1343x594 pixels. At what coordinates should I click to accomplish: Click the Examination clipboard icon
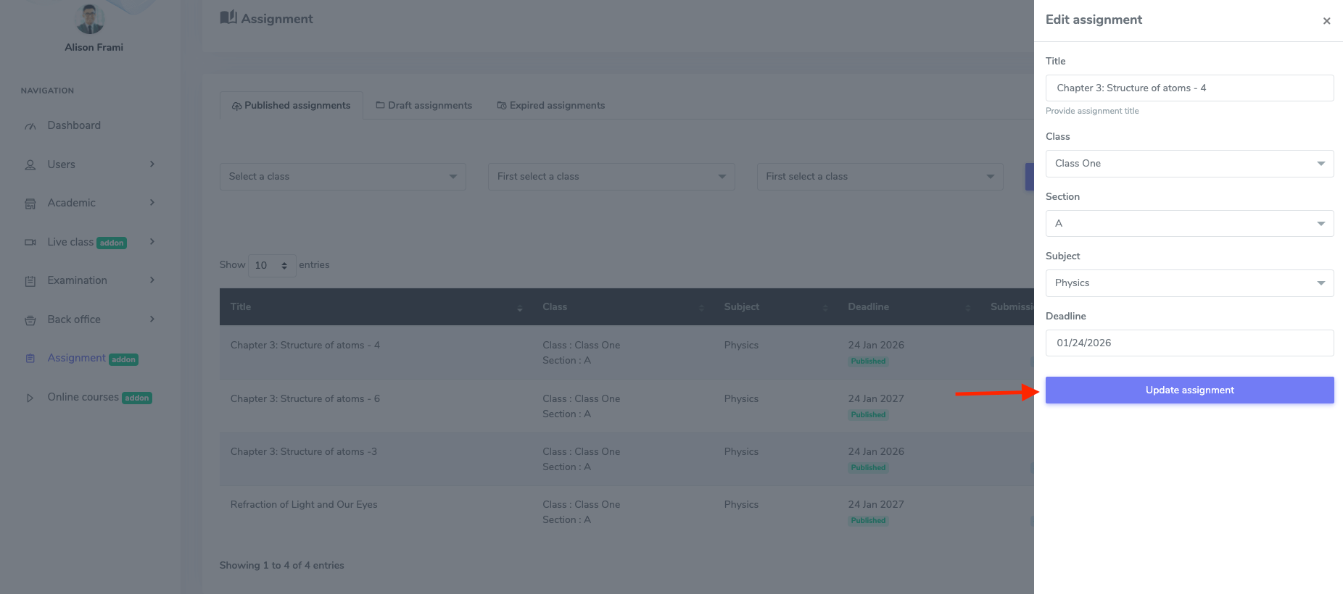click(30, 281)
